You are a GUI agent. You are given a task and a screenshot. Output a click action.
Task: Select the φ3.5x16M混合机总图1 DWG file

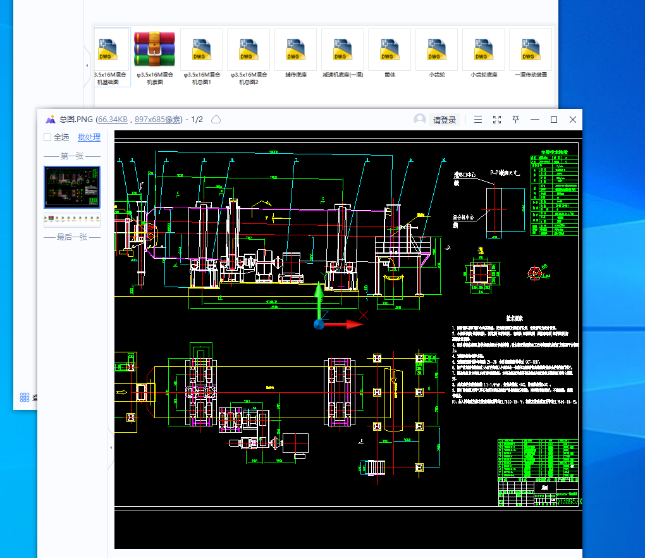[x=202, y=58]
